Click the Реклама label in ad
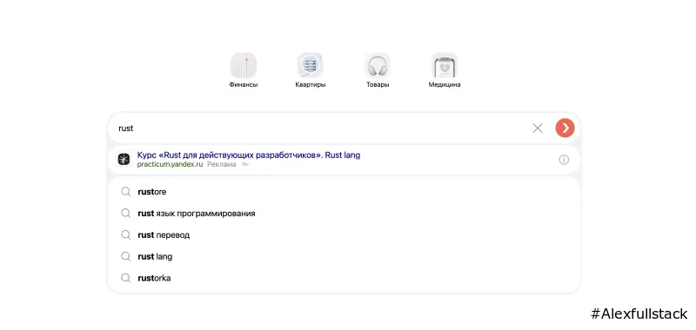This screenshot has width=696, height=330. 222,164
